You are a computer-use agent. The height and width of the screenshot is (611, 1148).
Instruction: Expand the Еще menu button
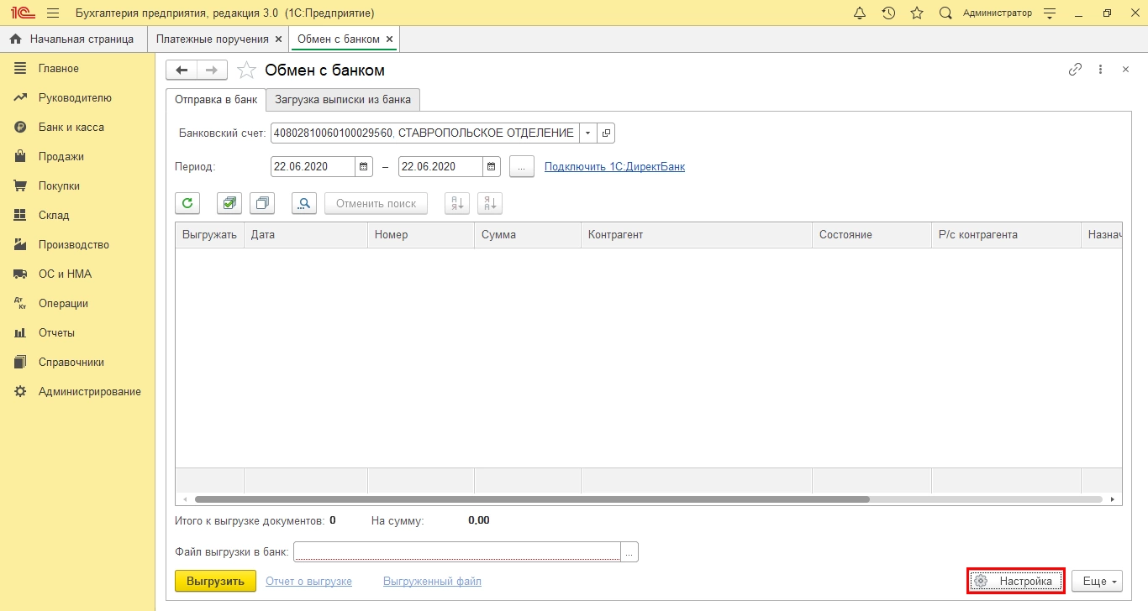click(1098, 581)
